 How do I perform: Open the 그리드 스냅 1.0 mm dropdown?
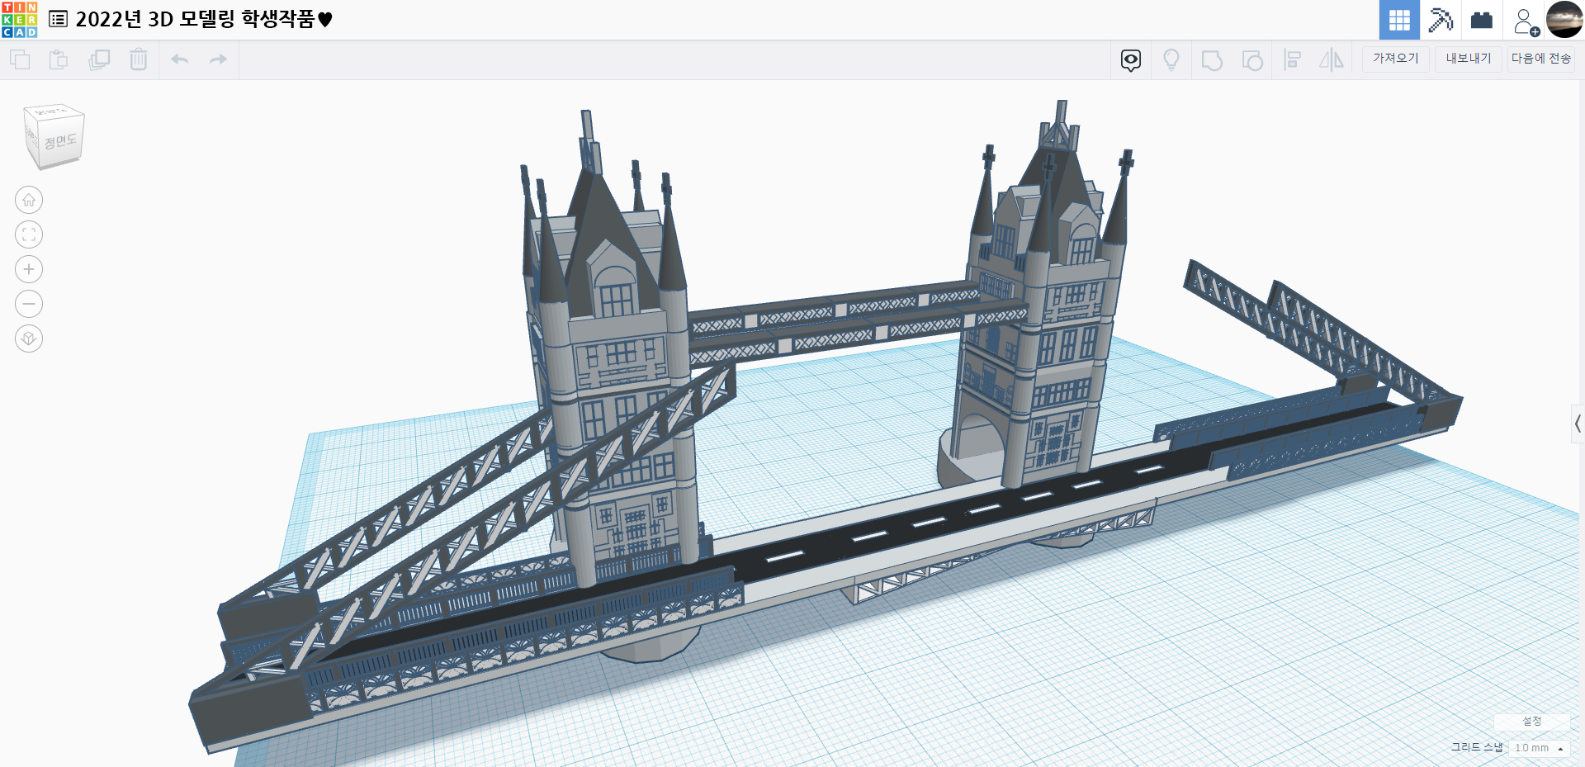click(1540, 748)
